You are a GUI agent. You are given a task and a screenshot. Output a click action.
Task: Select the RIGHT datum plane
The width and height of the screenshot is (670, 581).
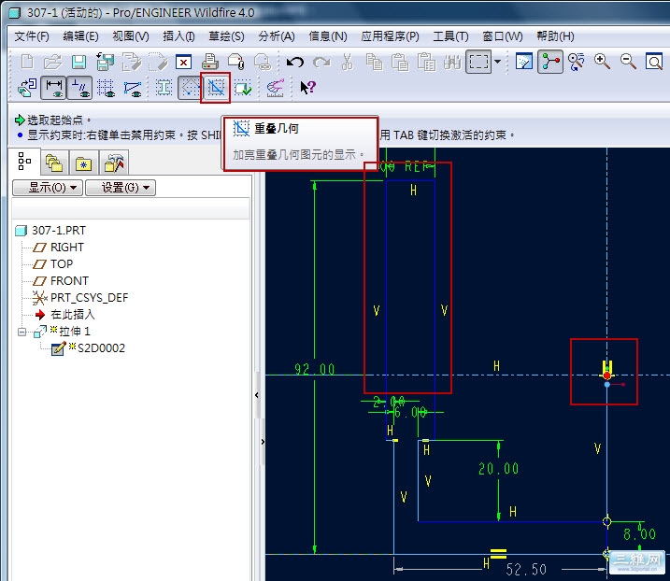point(59,248)
